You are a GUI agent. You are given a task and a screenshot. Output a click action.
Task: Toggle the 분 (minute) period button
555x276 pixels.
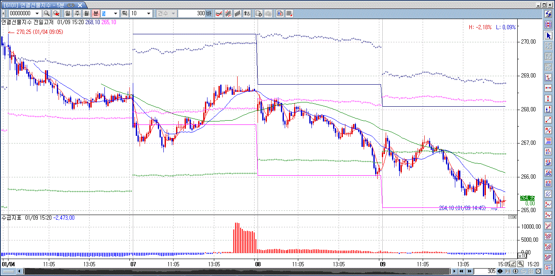coord(95,14)
